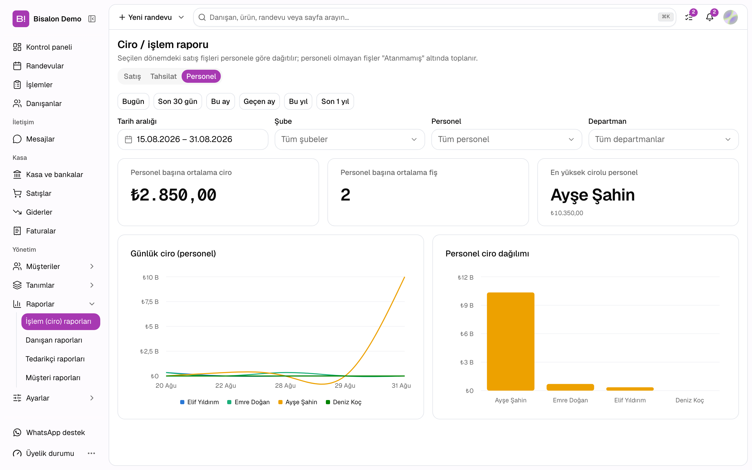This screenshot has width=752, height=470.
Task: Expand the Yeni randevu dropdown arrow
Action: click(181, 17)
